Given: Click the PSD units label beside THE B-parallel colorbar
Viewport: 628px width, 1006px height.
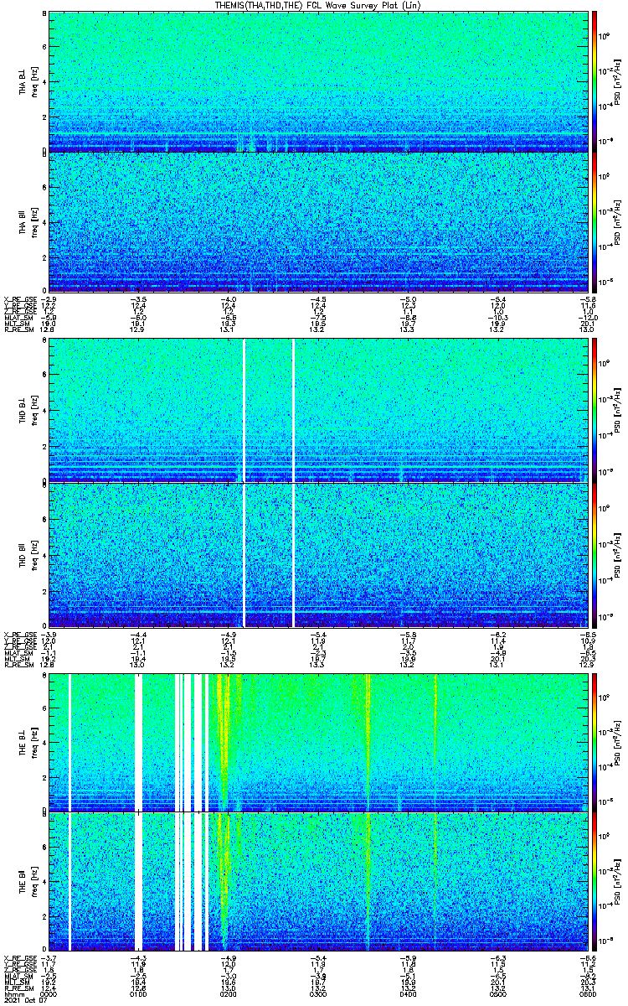Looking at the screenshot, I should tap(615, 881).
